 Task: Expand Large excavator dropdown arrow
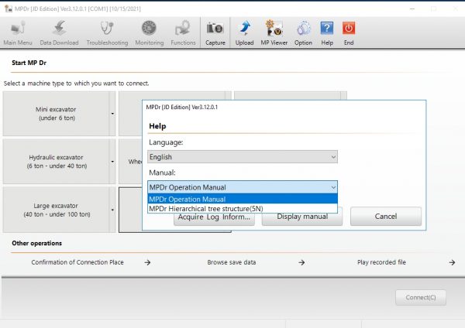[112, 210]
